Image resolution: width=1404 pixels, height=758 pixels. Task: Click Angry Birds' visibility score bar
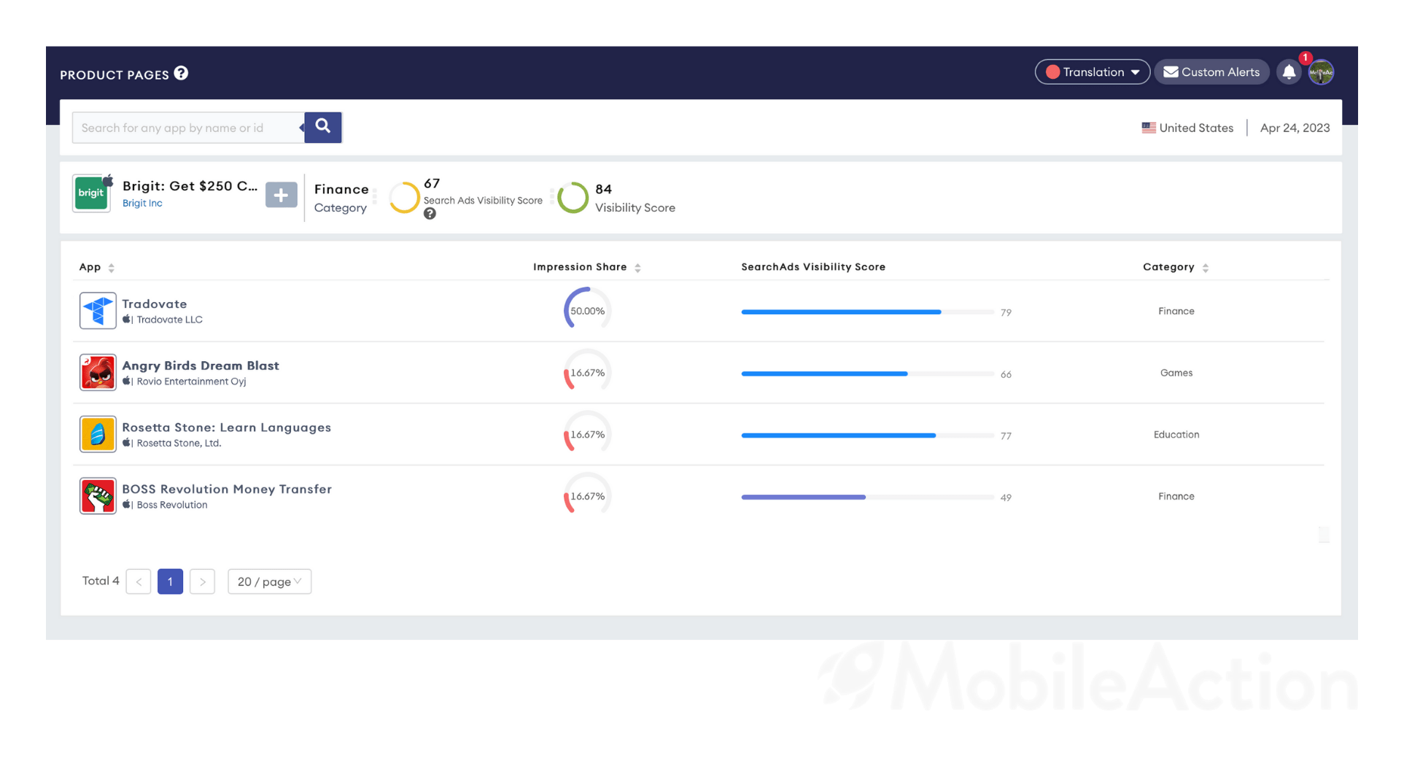[x=867, y=374]
